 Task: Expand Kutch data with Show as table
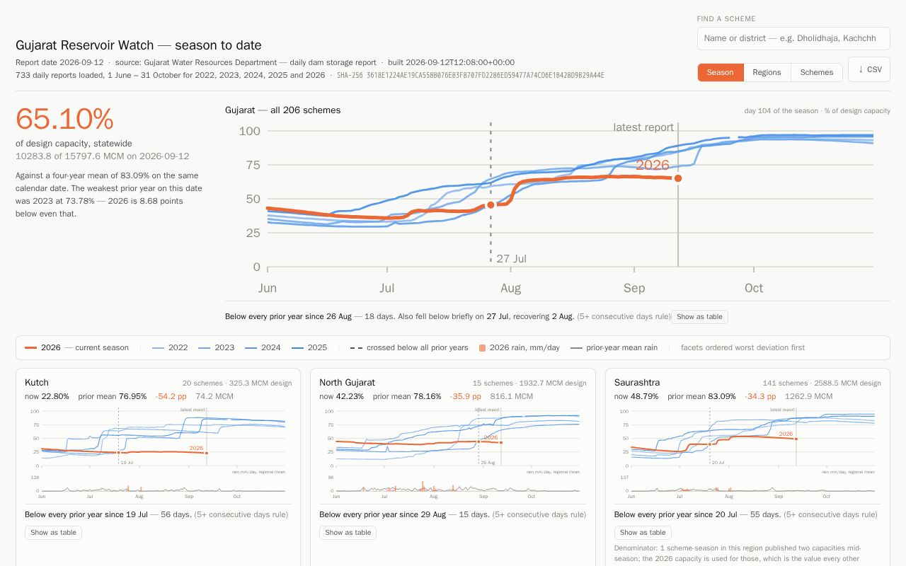[x=53, y=532]
